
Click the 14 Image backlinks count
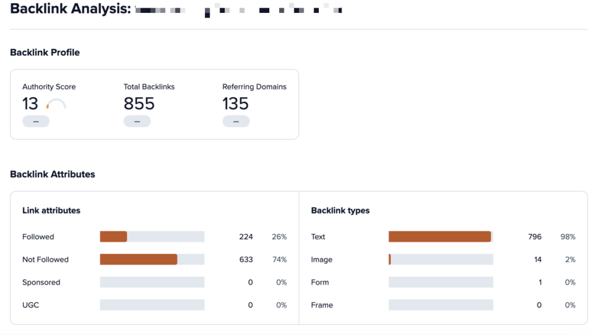click(x=537, y=260)
